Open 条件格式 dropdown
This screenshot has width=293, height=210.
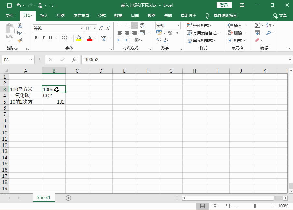[199, 25]
